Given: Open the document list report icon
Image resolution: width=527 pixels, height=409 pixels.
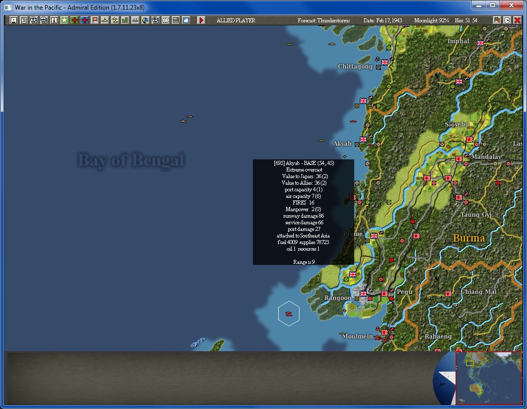Looking at the screenshot, I should 23,20.
